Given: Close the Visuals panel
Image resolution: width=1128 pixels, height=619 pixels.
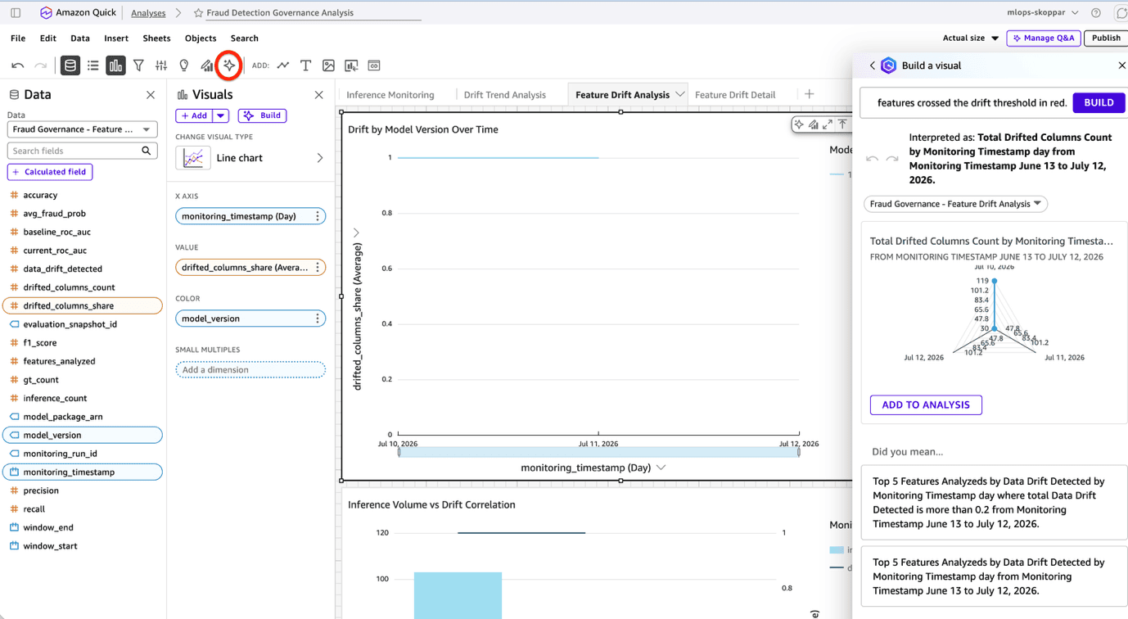Looking at the screenshot, I should tap(319, 95).
